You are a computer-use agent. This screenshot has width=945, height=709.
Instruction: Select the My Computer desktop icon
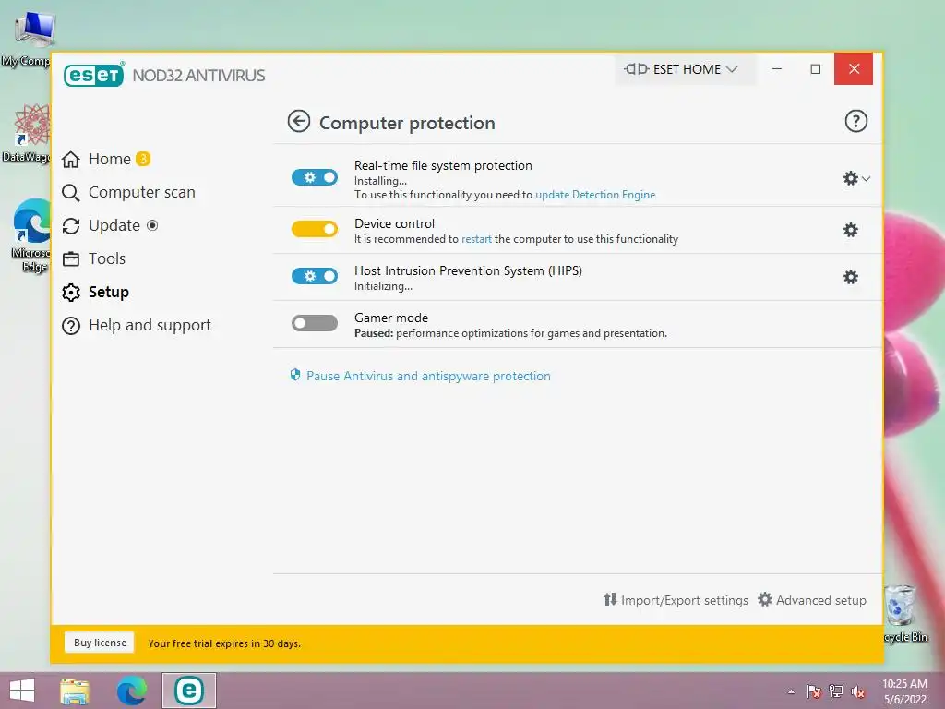[x=27, y=39]
